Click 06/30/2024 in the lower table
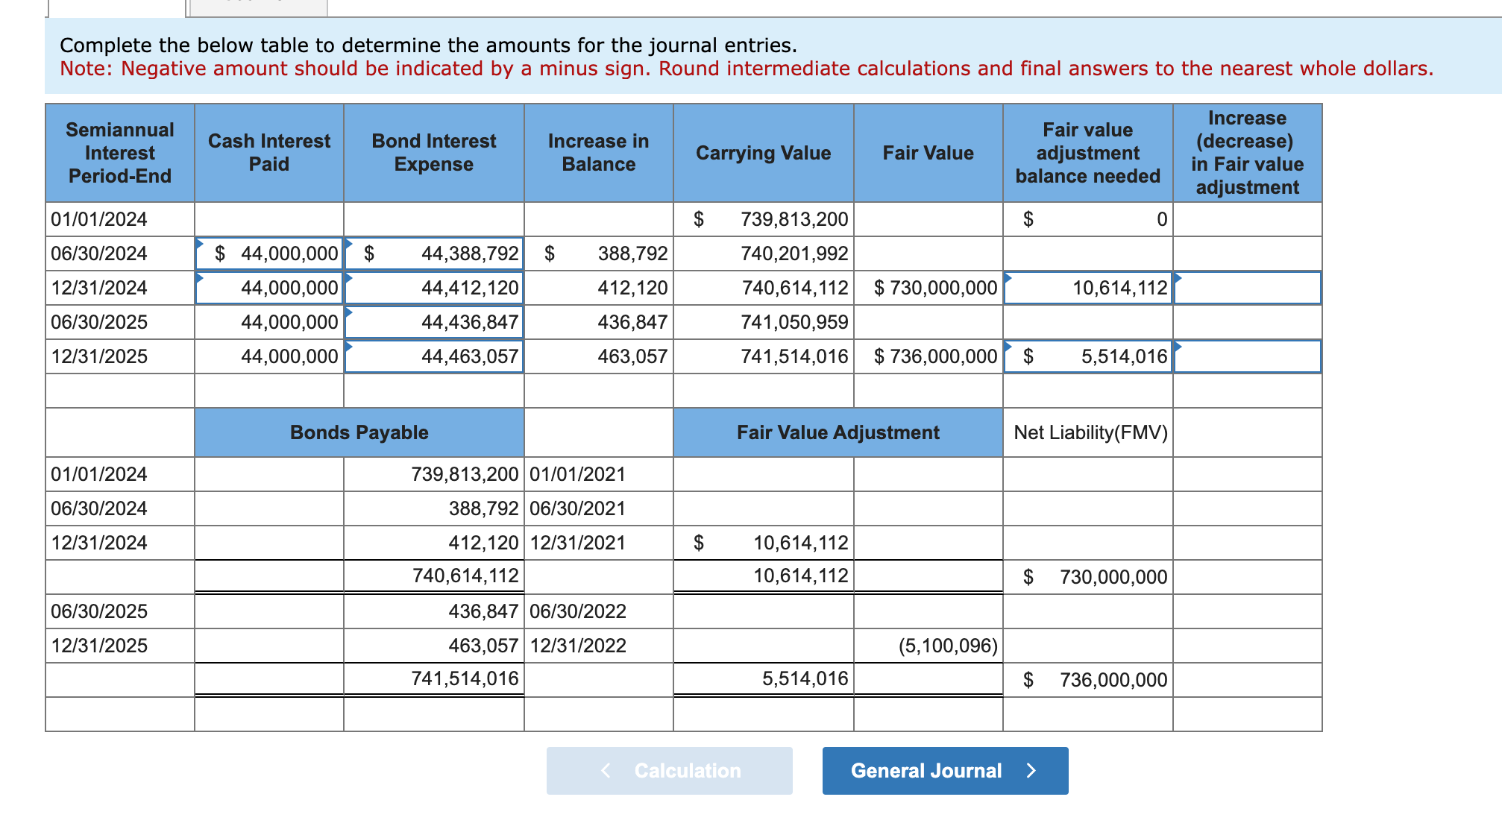Viewport: 1502px width, 832px height. (120, 508)
